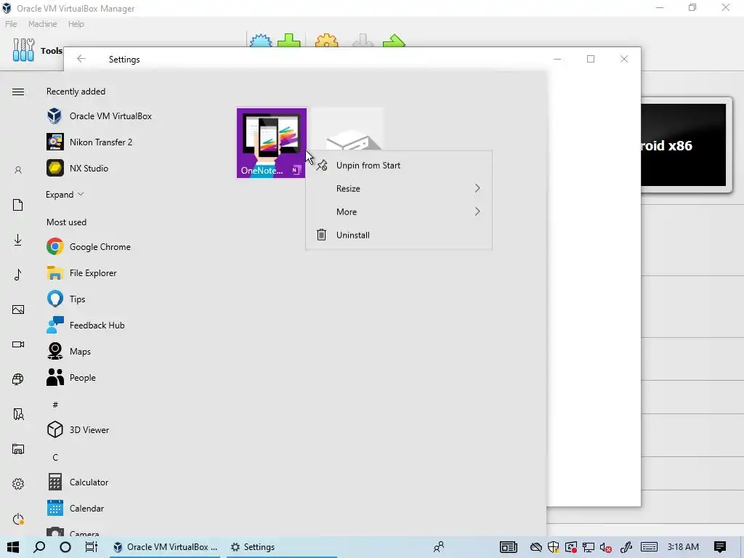The image size is (744, 558).
Task: Jump to the # letter header
Action: [55, 405]
